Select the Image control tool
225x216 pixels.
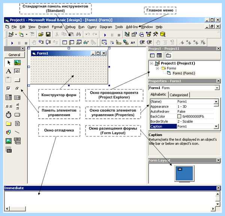pos(9,141)
